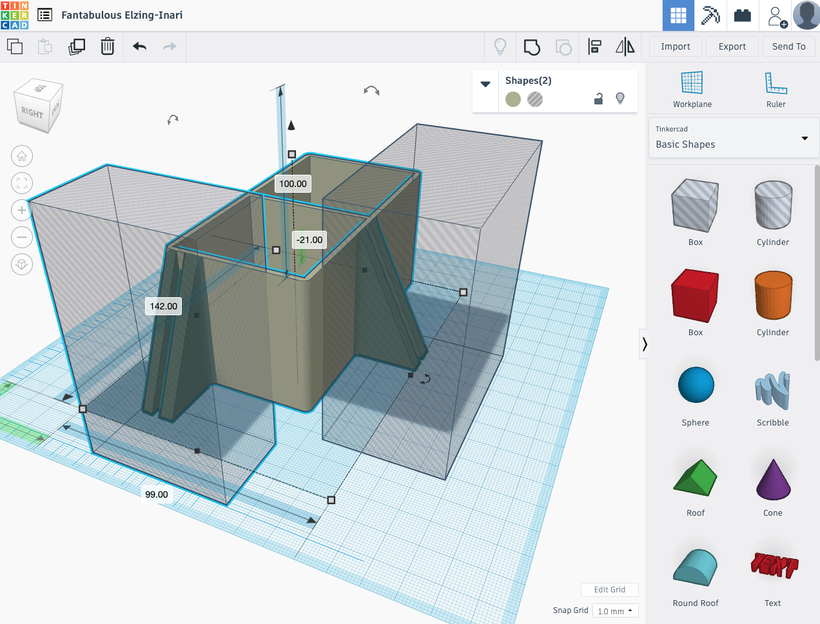This screenshot has width=820, height=624.
Task: Edit the design name Fantabulous Elzing-Inari
Action: [x=122, y=15]
